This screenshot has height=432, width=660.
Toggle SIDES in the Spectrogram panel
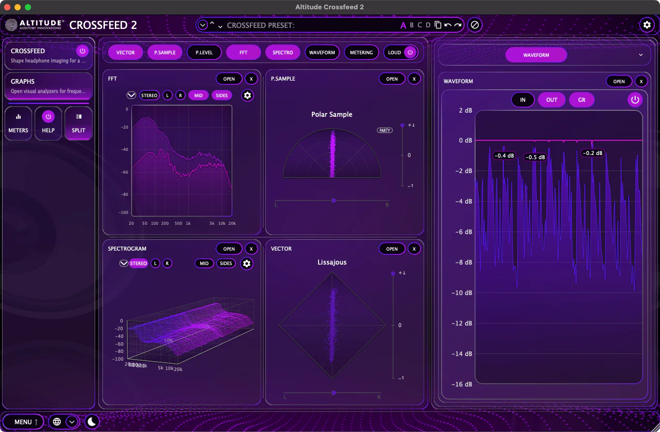(226, 264)
